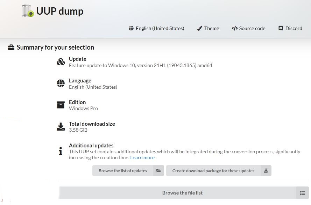Image resolution: width=311 pixels, height=205 pixels.
Task: Click the UUP dump logo icon
Action: (x=28, y=11)
